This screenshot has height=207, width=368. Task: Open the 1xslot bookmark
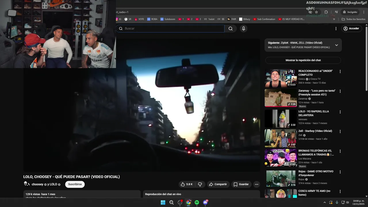click(209, 19)
